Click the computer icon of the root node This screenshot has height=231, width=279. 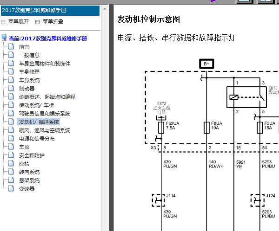coord(4,38)
